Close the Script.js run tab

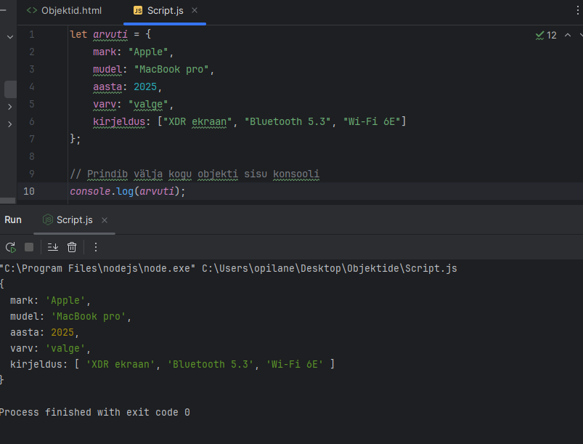[x=105, y=220]
